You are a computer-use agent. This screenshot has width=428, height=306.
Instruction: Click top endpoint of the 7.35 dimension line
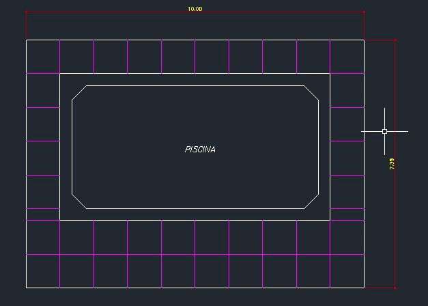tap(395, 40)
